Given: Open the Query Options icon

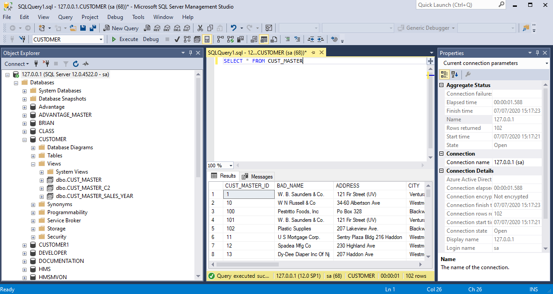Looking at the screenshot, I should (197, 39).
